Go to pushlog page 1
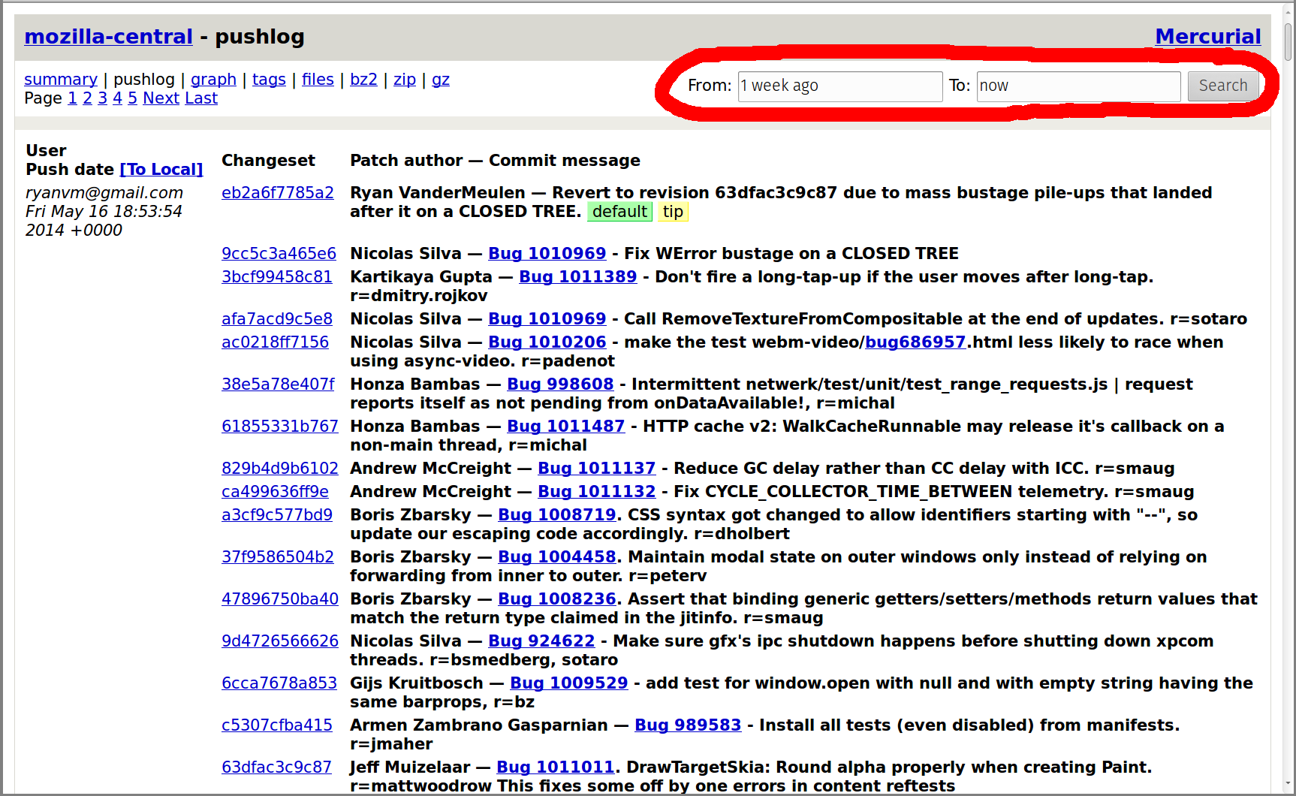The image size is (1296, 796). click(72, 98)
